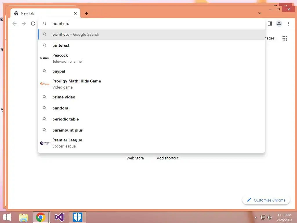Viewport: 297px width, 223px height.
Task: Choose the prime video suggestion
Action: pyautogui.click(x=151, y=97)
